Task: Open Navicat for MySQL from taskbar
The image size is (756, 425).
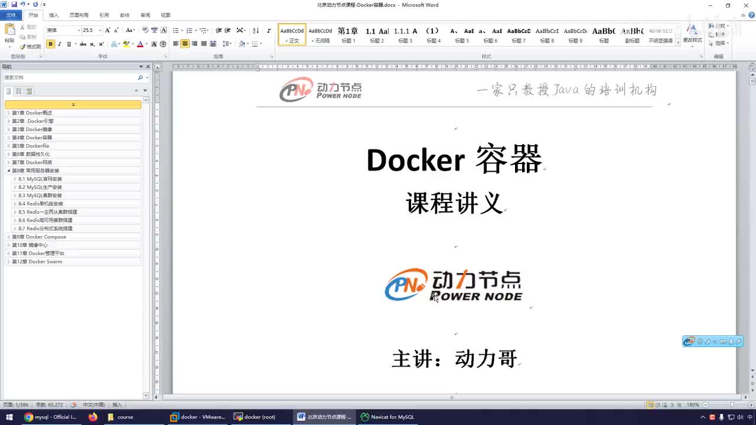Action: click(387, 417)
